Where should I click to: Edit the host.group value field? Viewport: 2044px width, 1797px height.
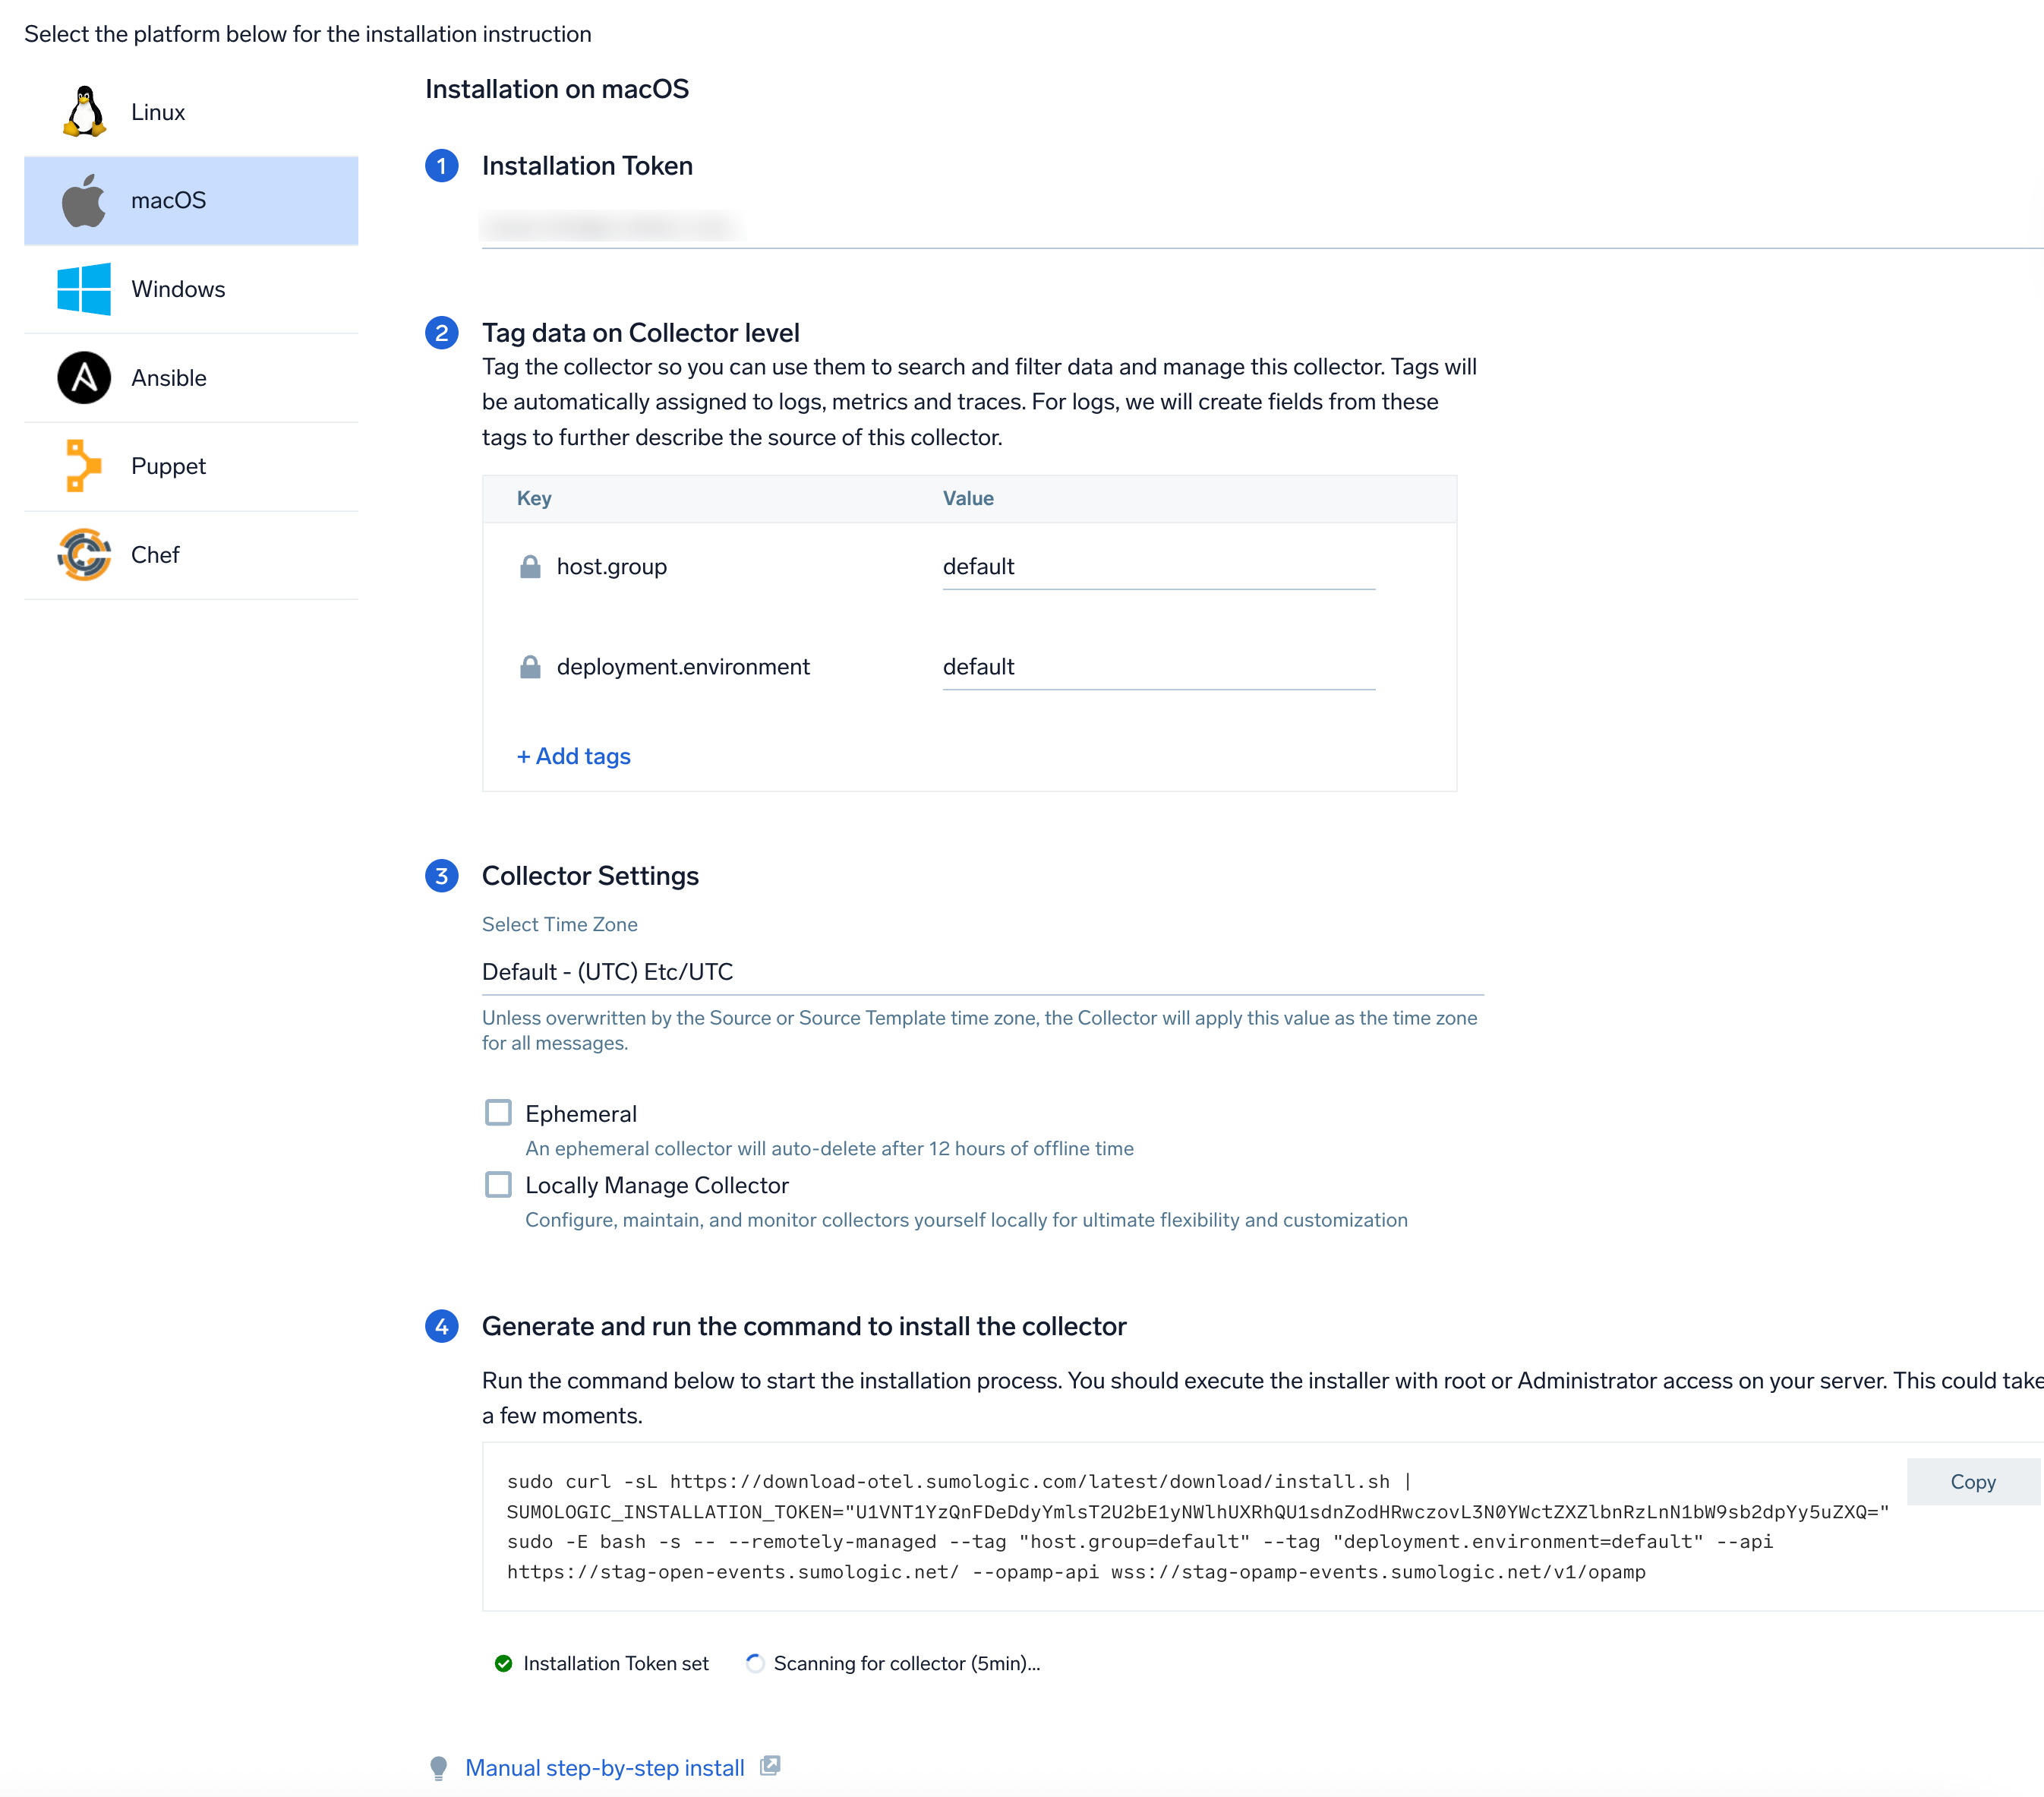[1158, 567]
